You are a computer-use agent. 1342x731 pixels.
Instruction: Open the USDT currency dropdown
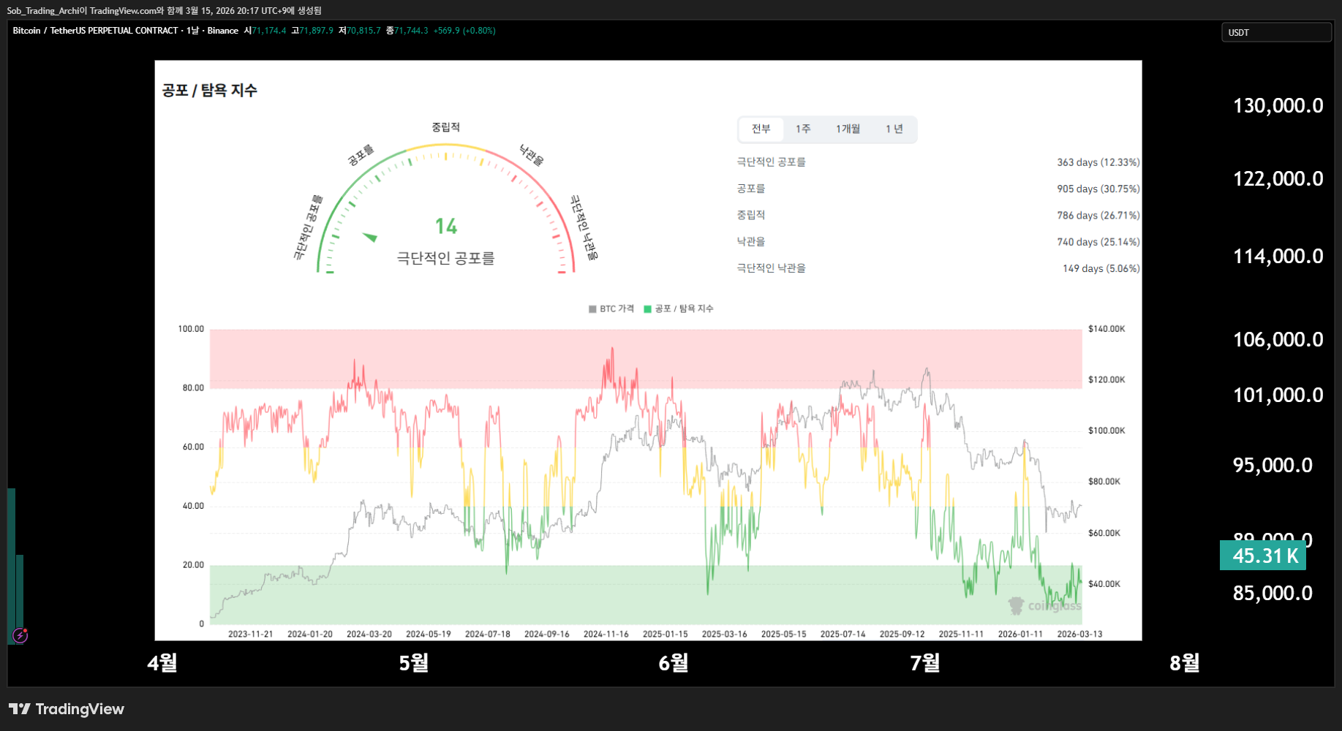click(x=1276, y=32)
